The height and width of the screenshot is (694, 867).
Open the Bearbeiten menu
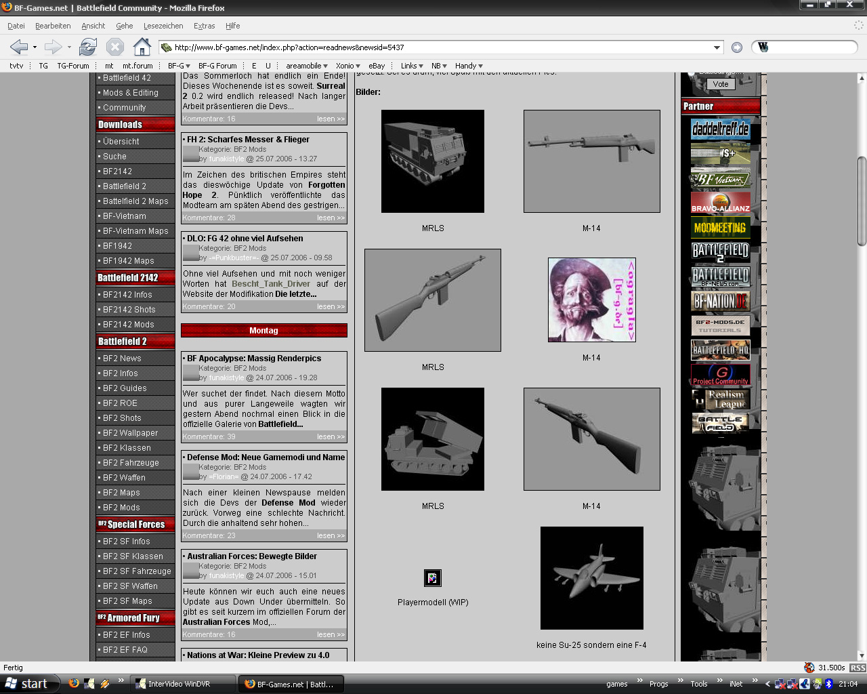point(53,26)
